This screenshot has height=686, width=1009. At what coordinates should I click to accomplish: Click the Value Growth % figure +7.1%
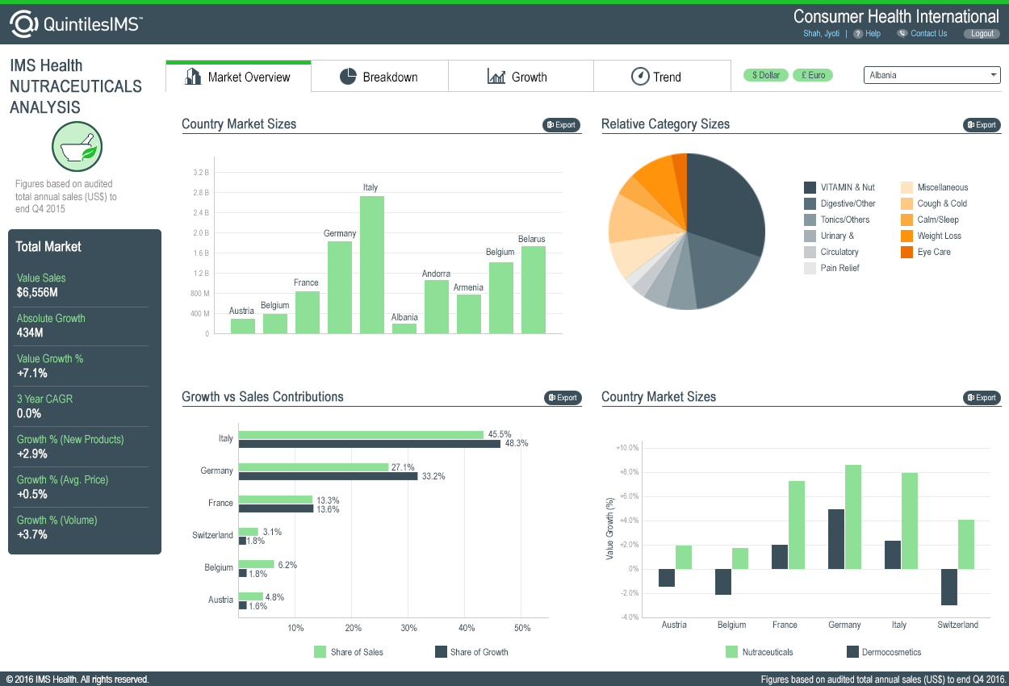point(32,374)
